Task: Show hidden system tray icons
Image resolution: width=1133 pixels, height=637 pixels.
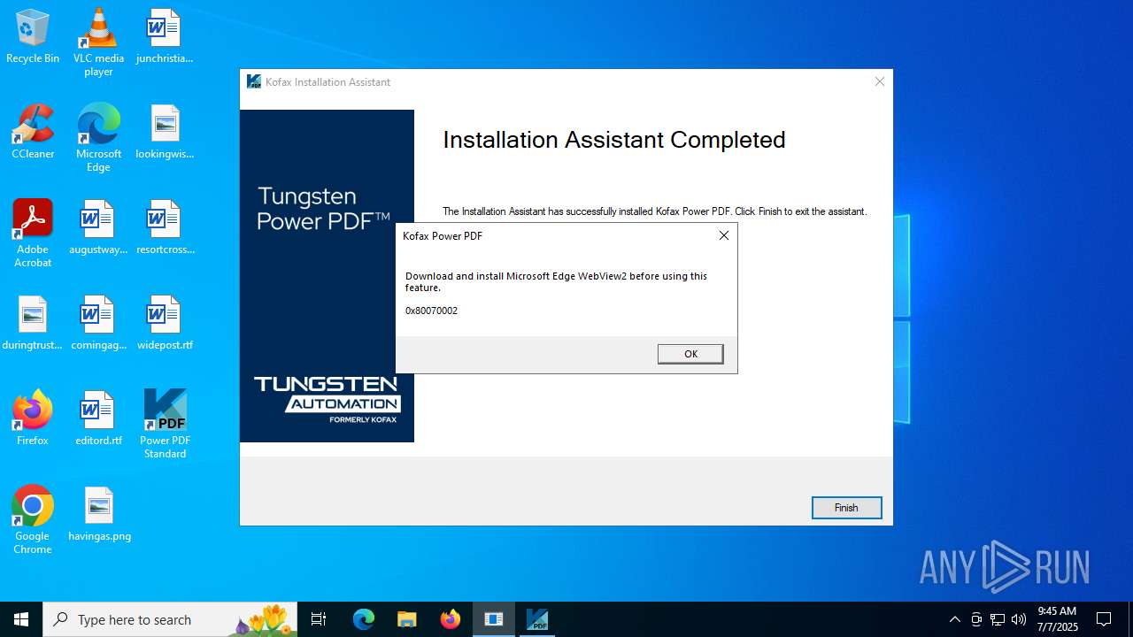Action: pyautogui.click(x=954, y=619)
